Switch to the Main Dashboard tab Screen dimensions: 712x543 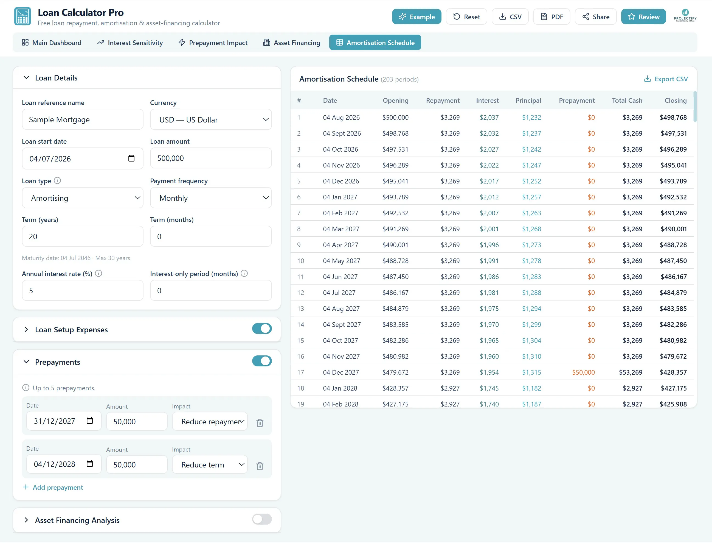point(52,43)
